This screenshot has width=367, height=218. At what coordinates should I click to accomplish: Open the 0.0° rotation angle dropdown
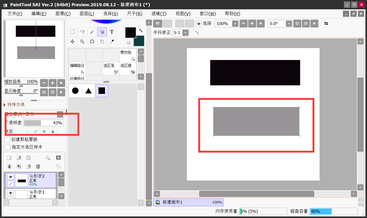click(289, 24)
